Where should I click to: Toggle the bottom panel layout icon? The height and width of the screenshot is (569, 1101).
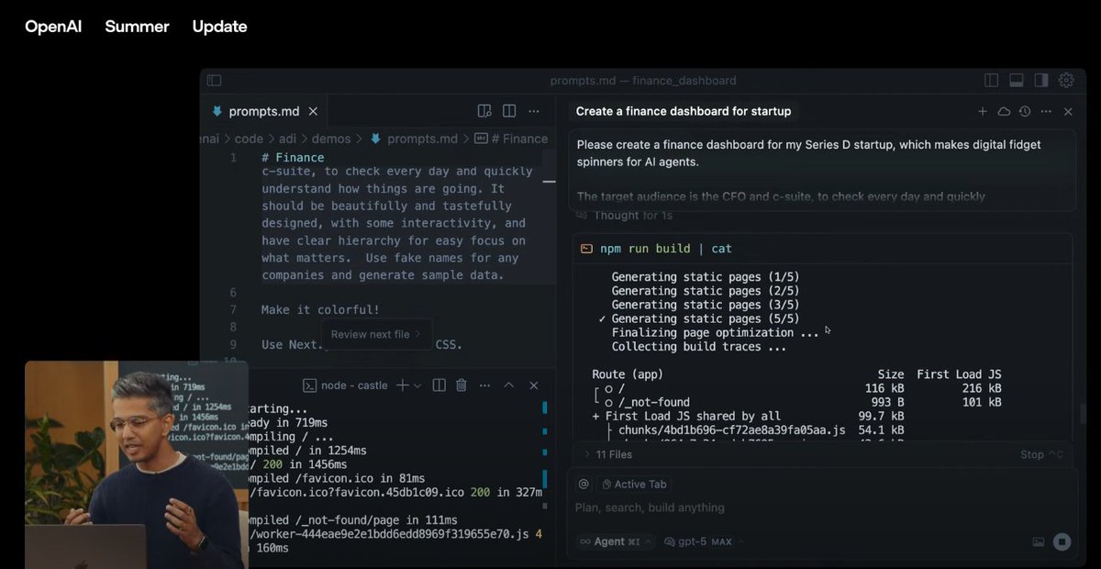coord(1017,81)
